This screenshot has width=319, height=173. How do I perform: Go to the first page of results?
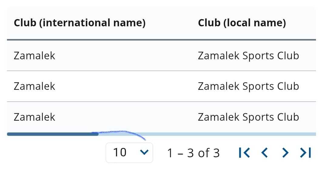244,153
